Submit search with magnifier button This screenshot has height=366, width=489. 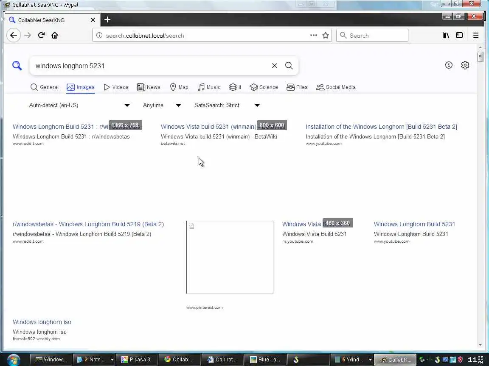point(289,66)
